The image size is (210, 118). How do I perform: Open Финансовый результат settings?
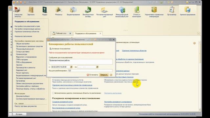(25, 49)
